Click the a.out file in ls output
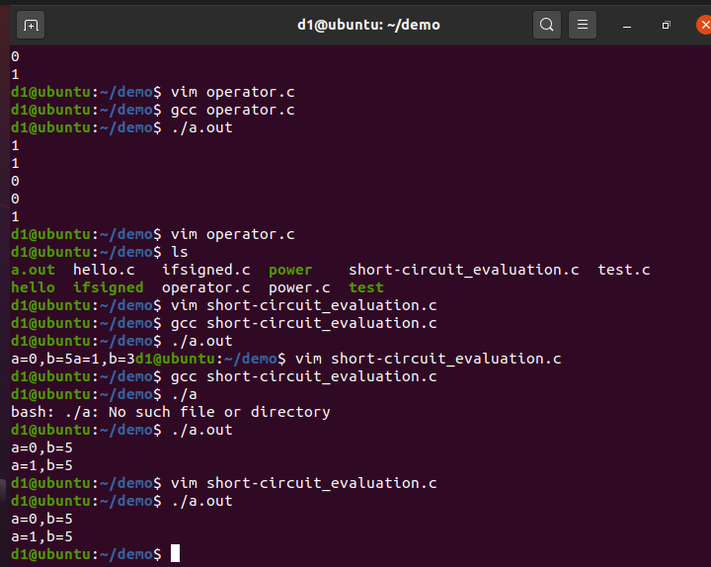 (x=34, y=270)
